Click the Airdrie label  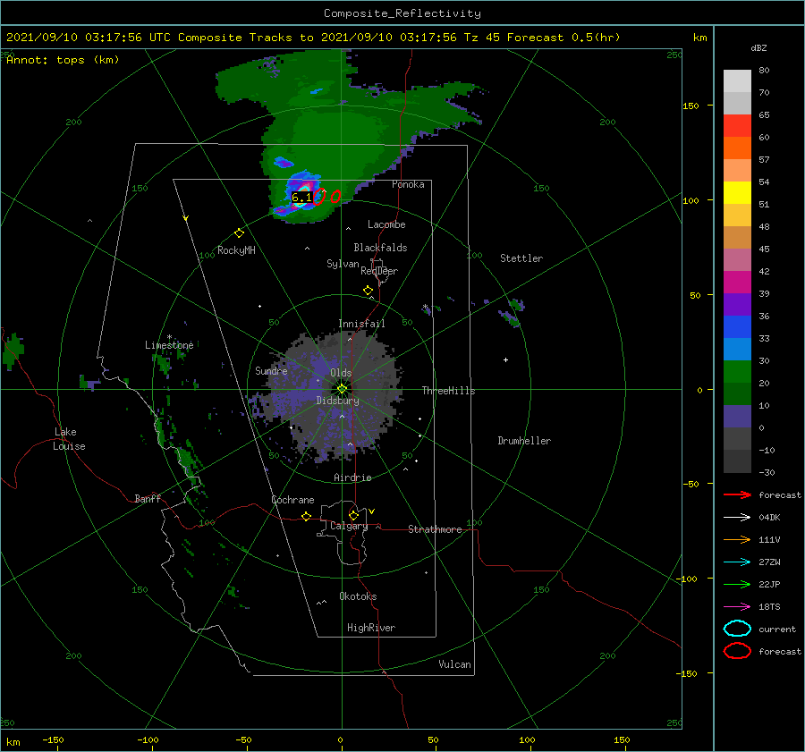point(352,477)
